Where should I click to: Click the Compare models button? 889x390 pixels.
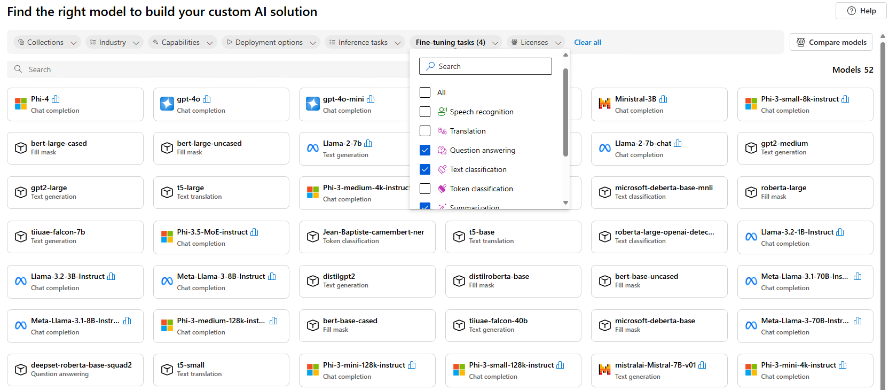point(831,42)
